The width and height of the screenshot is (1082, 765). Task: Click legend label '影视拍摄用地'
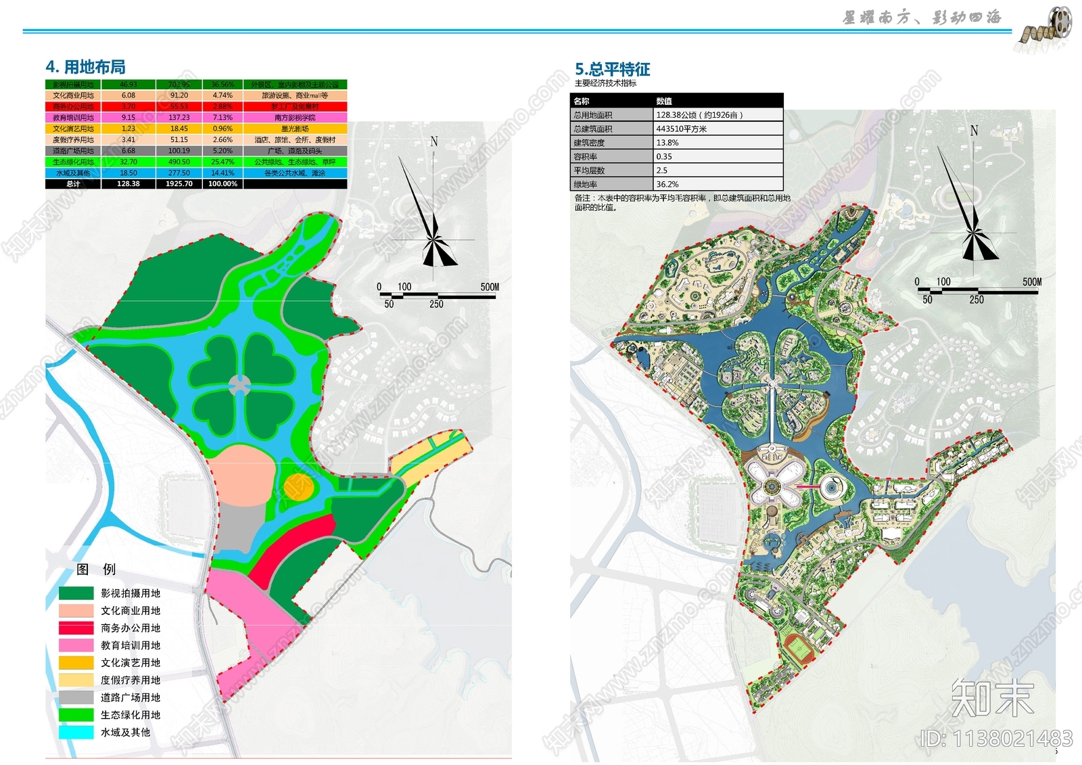[131, 593]
